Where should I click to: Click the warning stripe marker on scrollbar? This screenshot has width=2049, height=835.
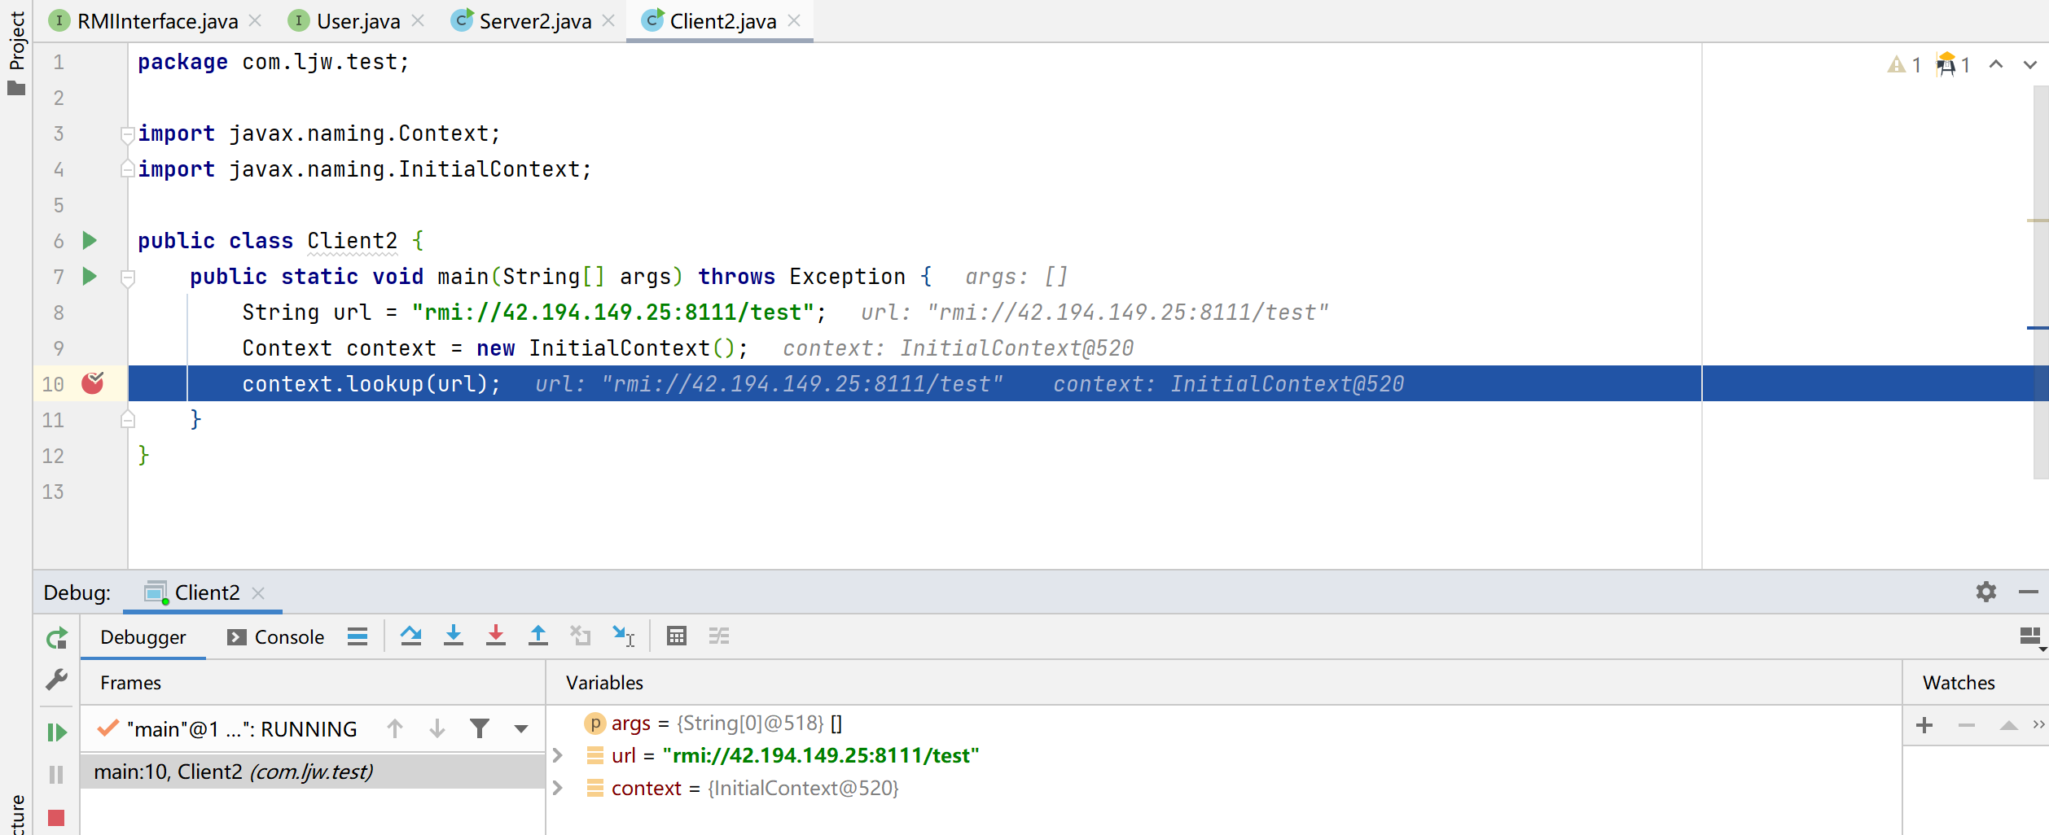(2038, 221)
